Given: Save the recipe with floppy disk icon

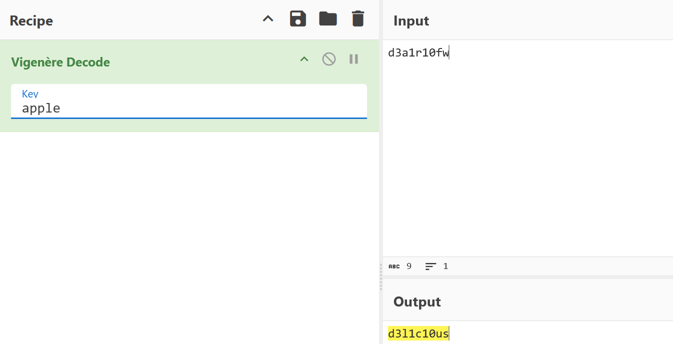Looking at the screenshot, I should pyautogui.click(x=298, y=19).
